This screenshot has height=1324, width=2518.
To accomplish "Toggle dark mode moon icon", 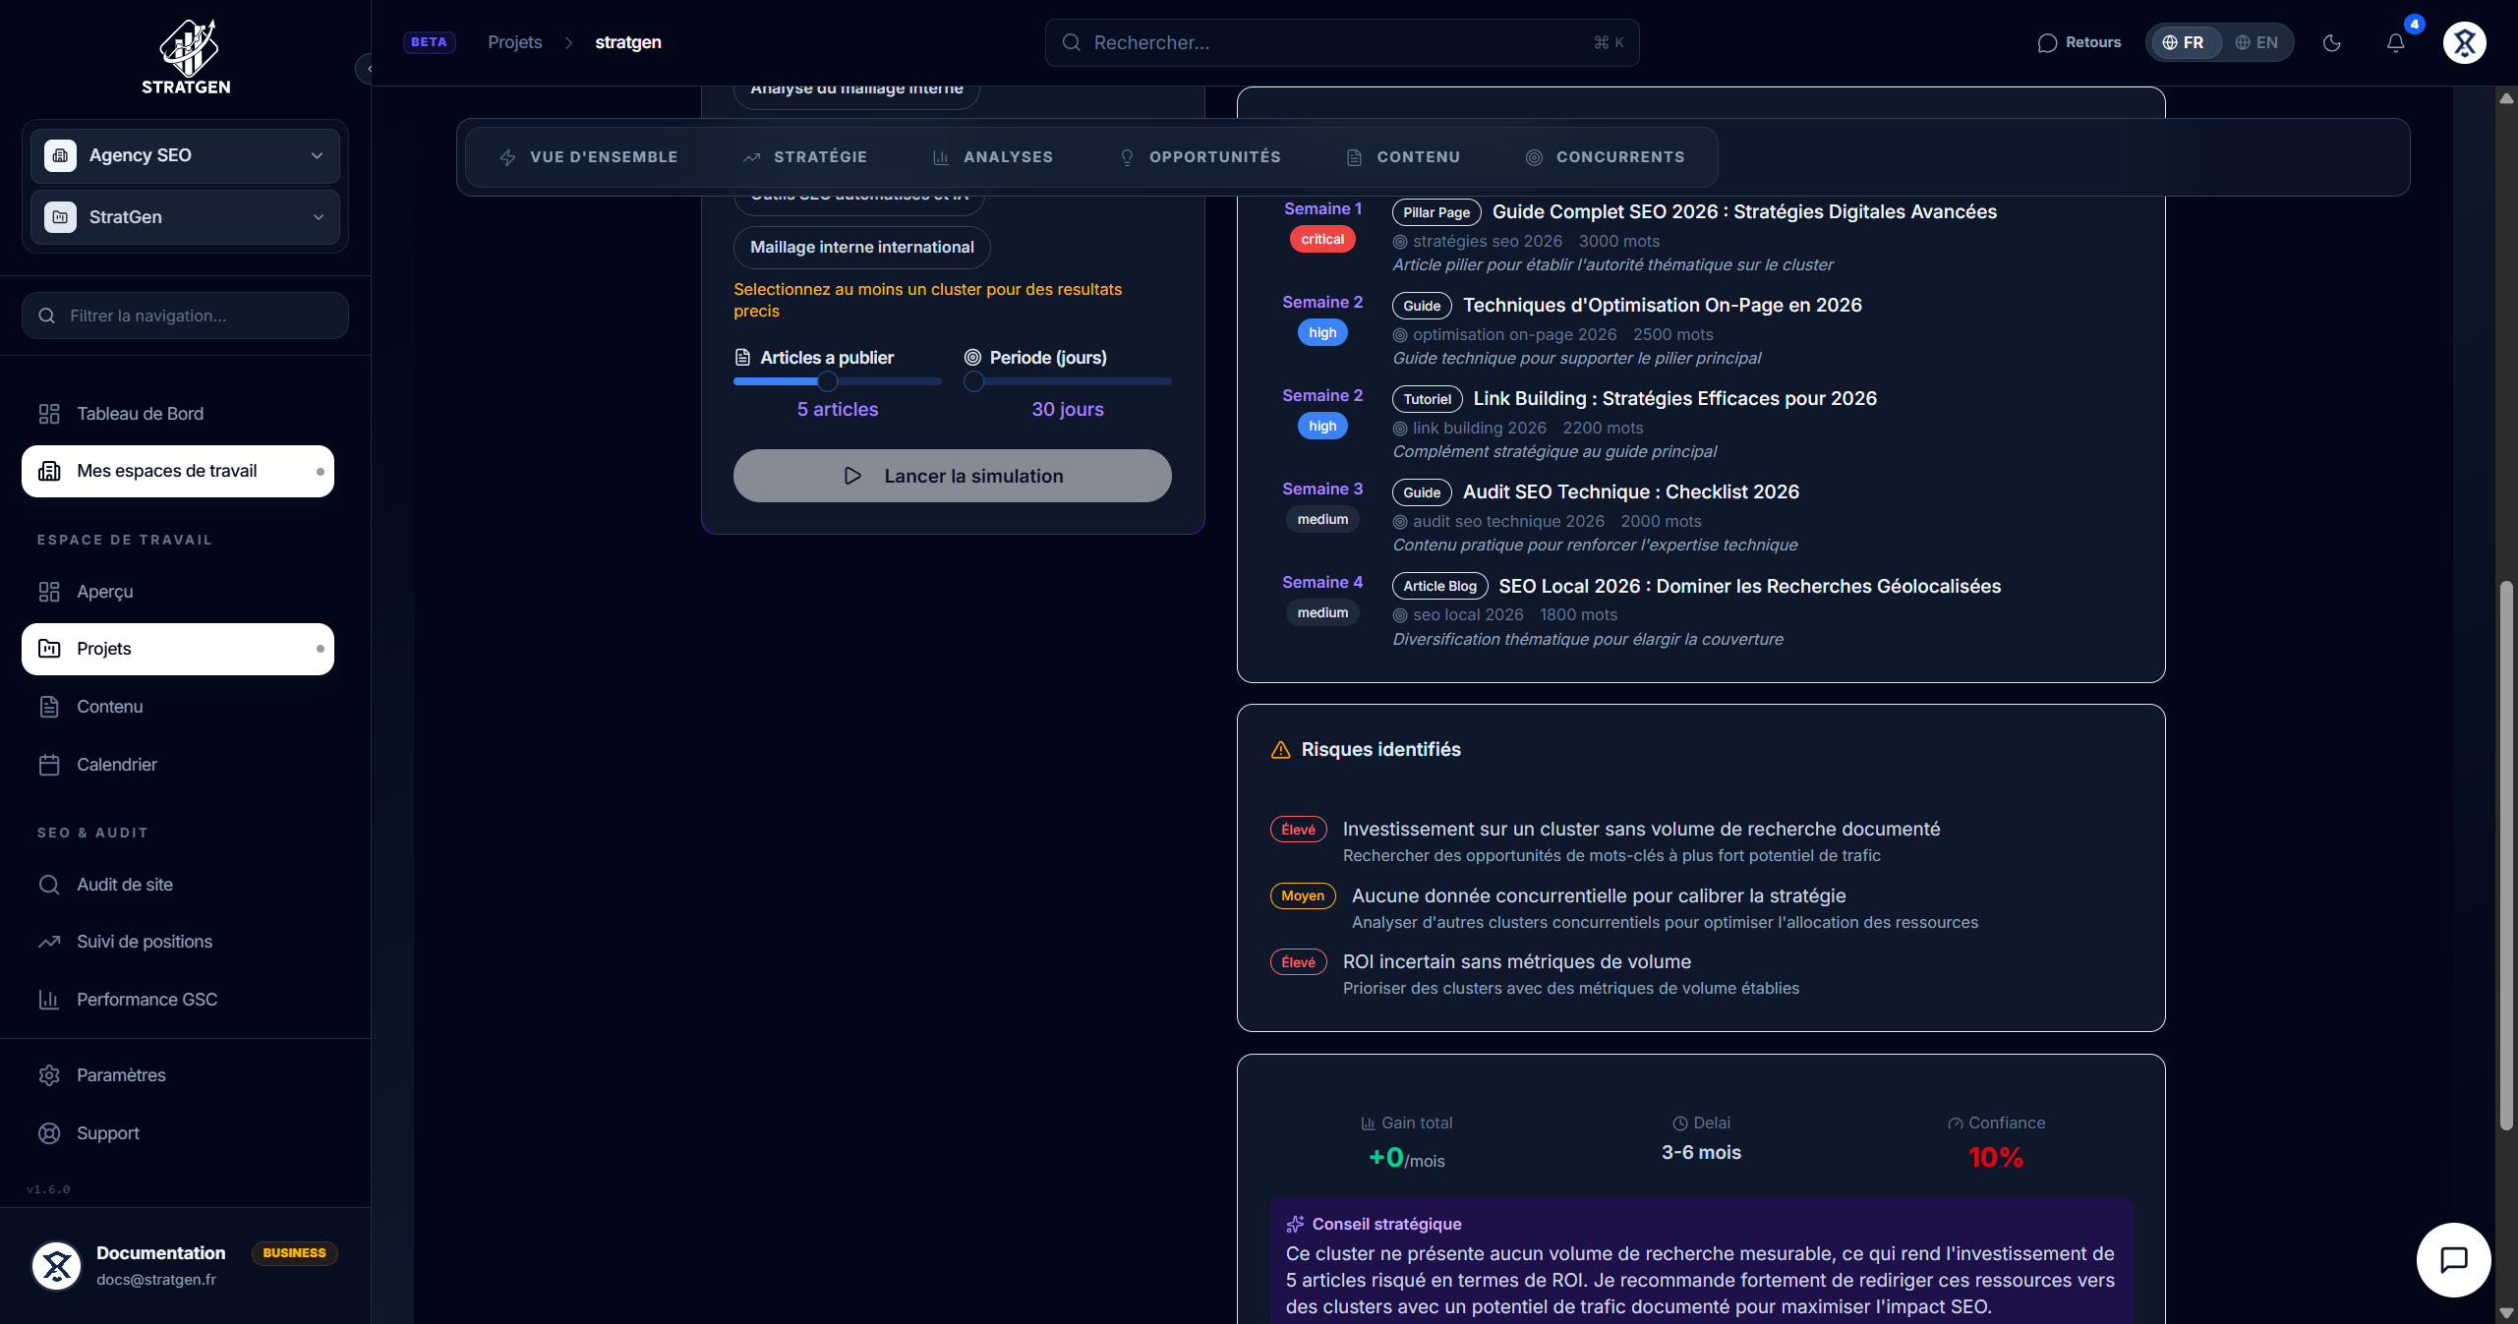I will [x=2331, y=42].
